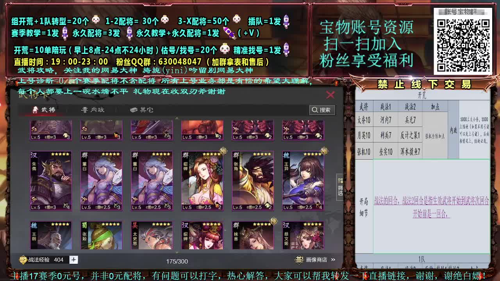Click the awakening badge on 群 貂蝉 card
500x281 pixels.
223,151
